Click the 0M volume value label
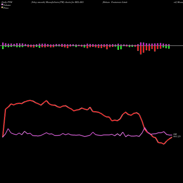The height and width of the screenshot is (183, 183). 175,134
